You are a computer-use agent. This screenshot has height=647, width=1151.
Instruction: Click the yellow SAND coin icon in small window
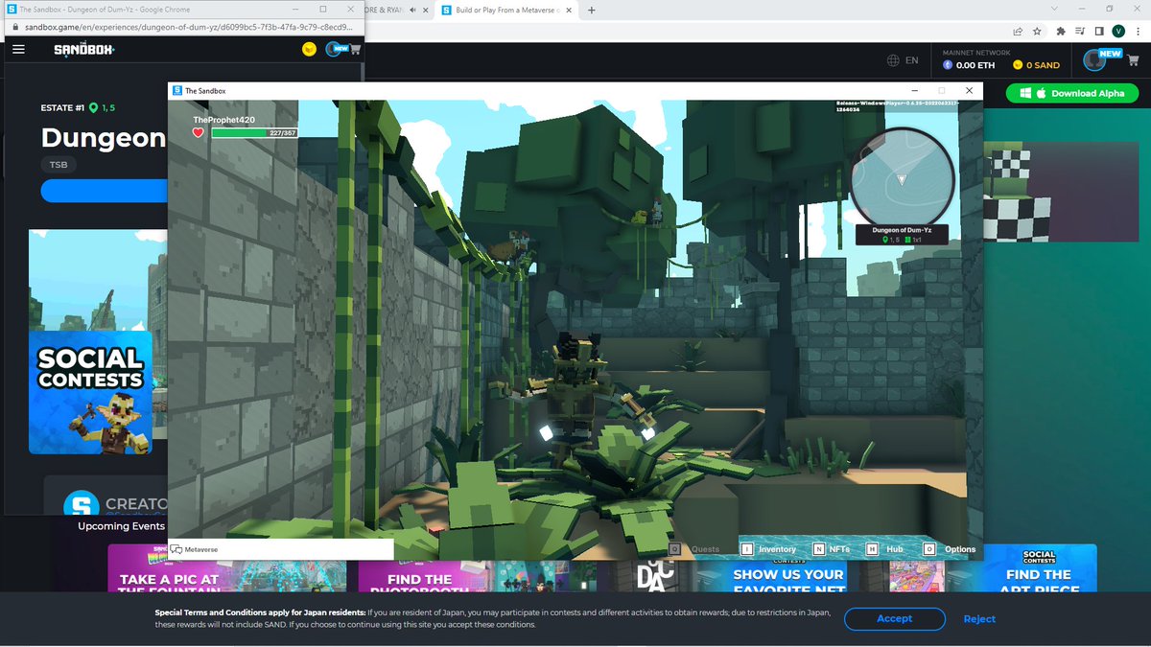click(x=309, y=50)
